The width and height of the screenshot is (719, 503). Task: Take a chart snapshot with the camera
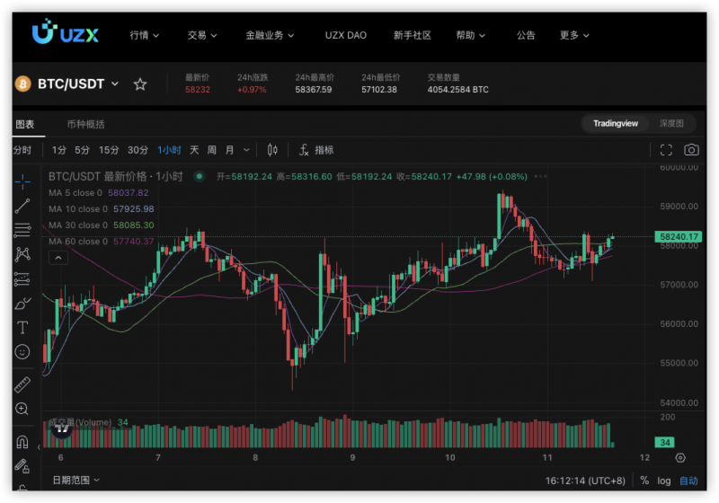pos(691,150)
